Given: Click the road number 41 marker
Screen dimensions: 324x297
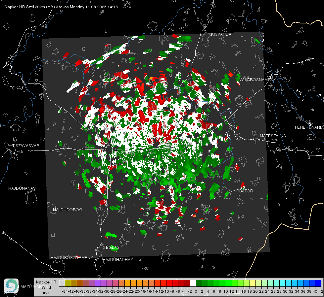Looking at the screenshot, I should click(252, 96).
